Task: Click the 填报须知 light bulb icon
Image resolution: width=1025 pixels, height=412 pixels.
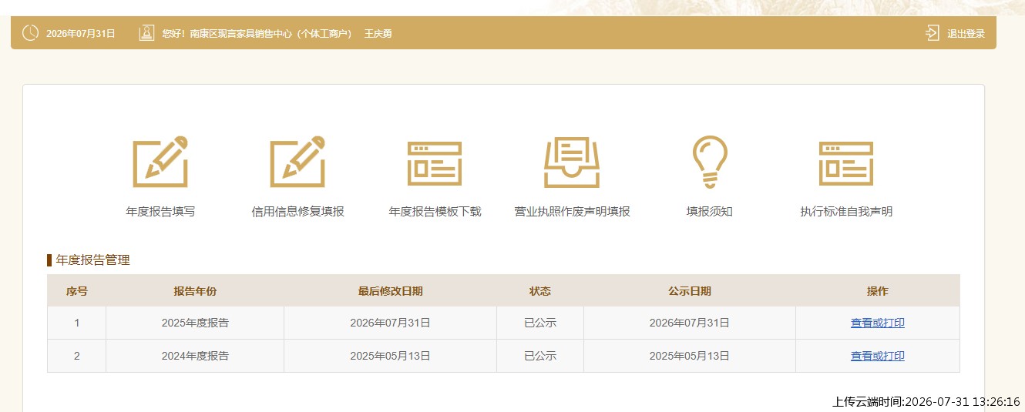Action: click(709, 162)
